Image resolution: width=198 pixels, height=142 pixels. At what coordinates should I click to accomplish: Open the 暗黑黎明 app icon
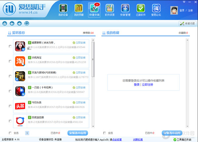pos(20,46)
